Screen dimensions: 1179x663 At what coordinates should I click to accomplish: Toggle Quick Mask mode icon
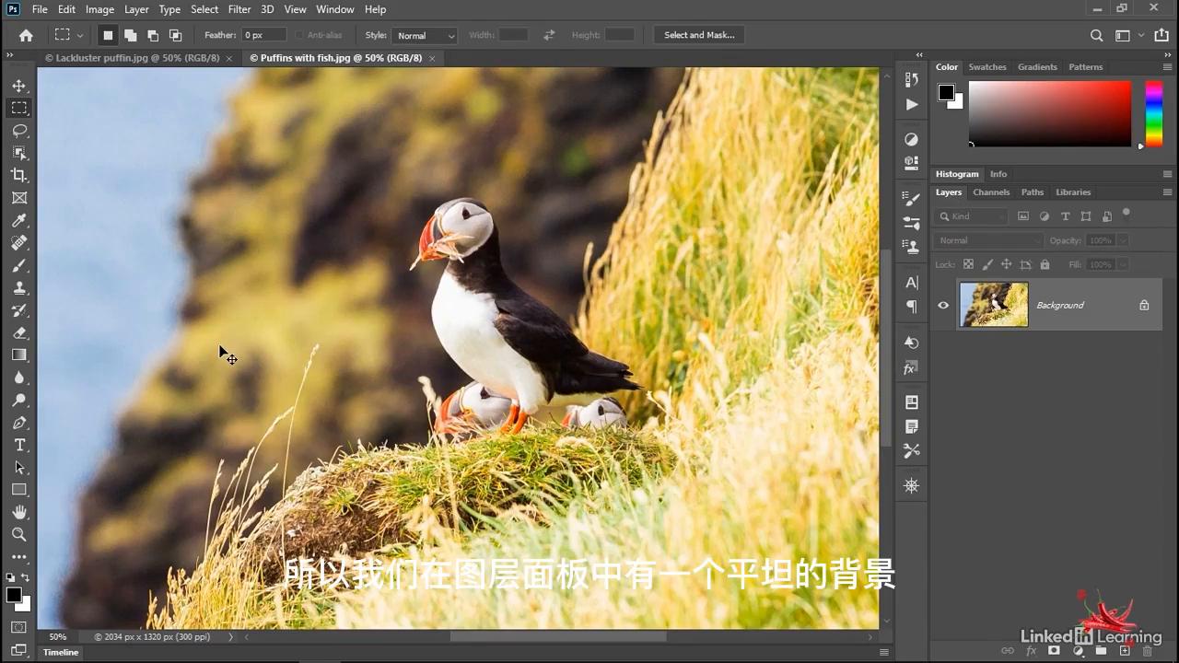coord(19,627)
